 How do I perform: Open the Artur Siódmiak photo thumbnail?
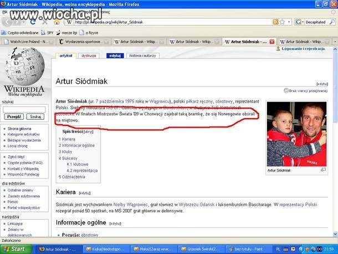[x=296, y=134]
